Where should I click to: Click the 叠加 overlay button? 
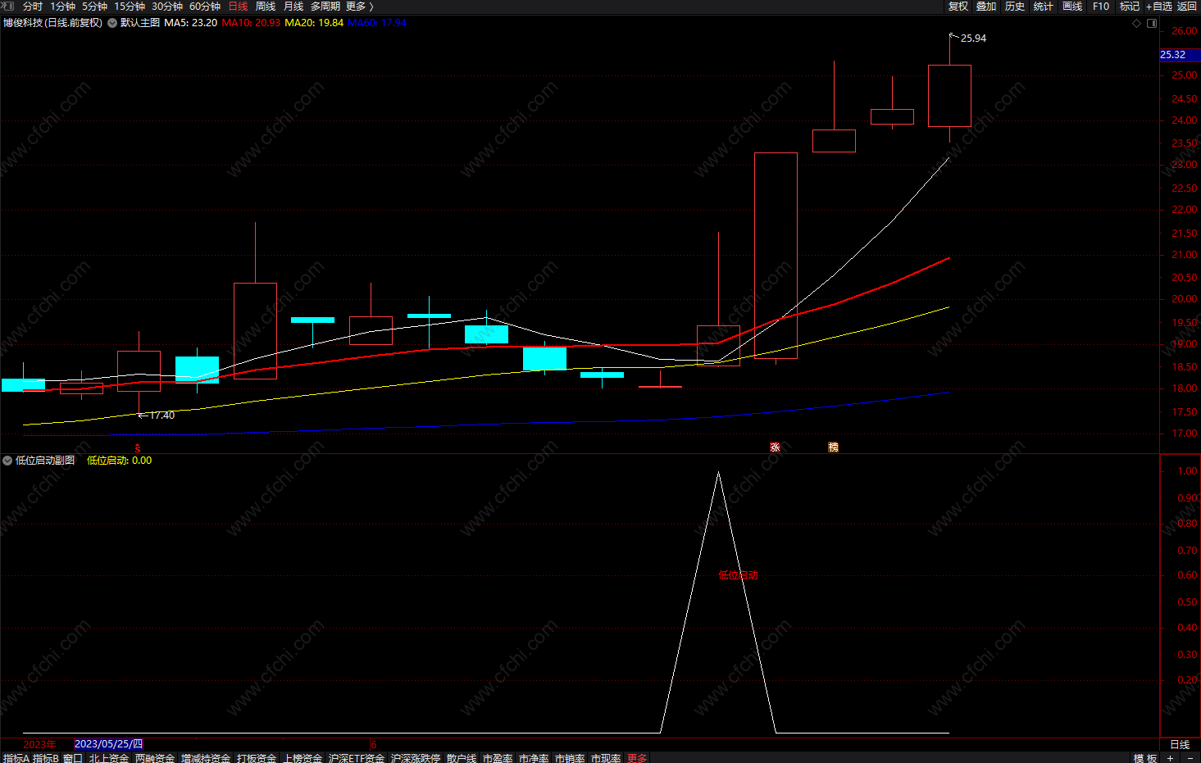(986, 7)
